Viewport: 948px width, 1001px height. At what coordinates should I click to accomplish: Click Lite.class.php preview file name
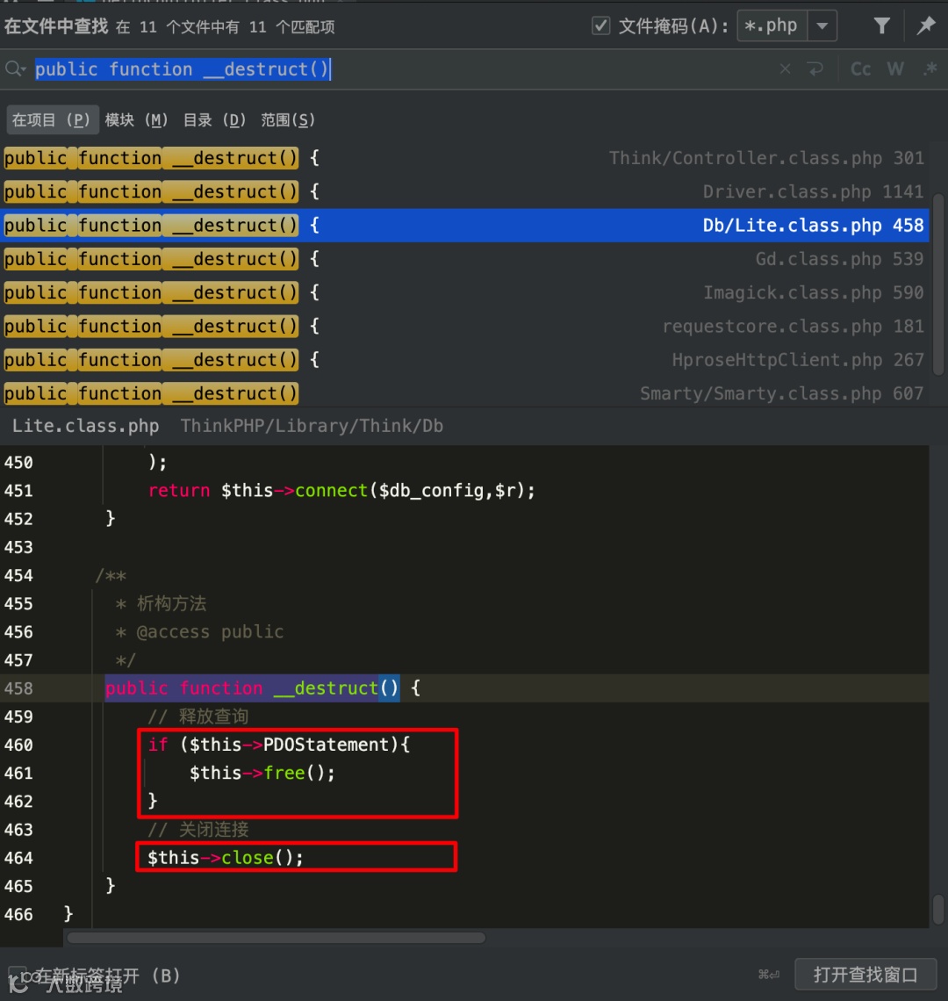(x=85, y=426)
